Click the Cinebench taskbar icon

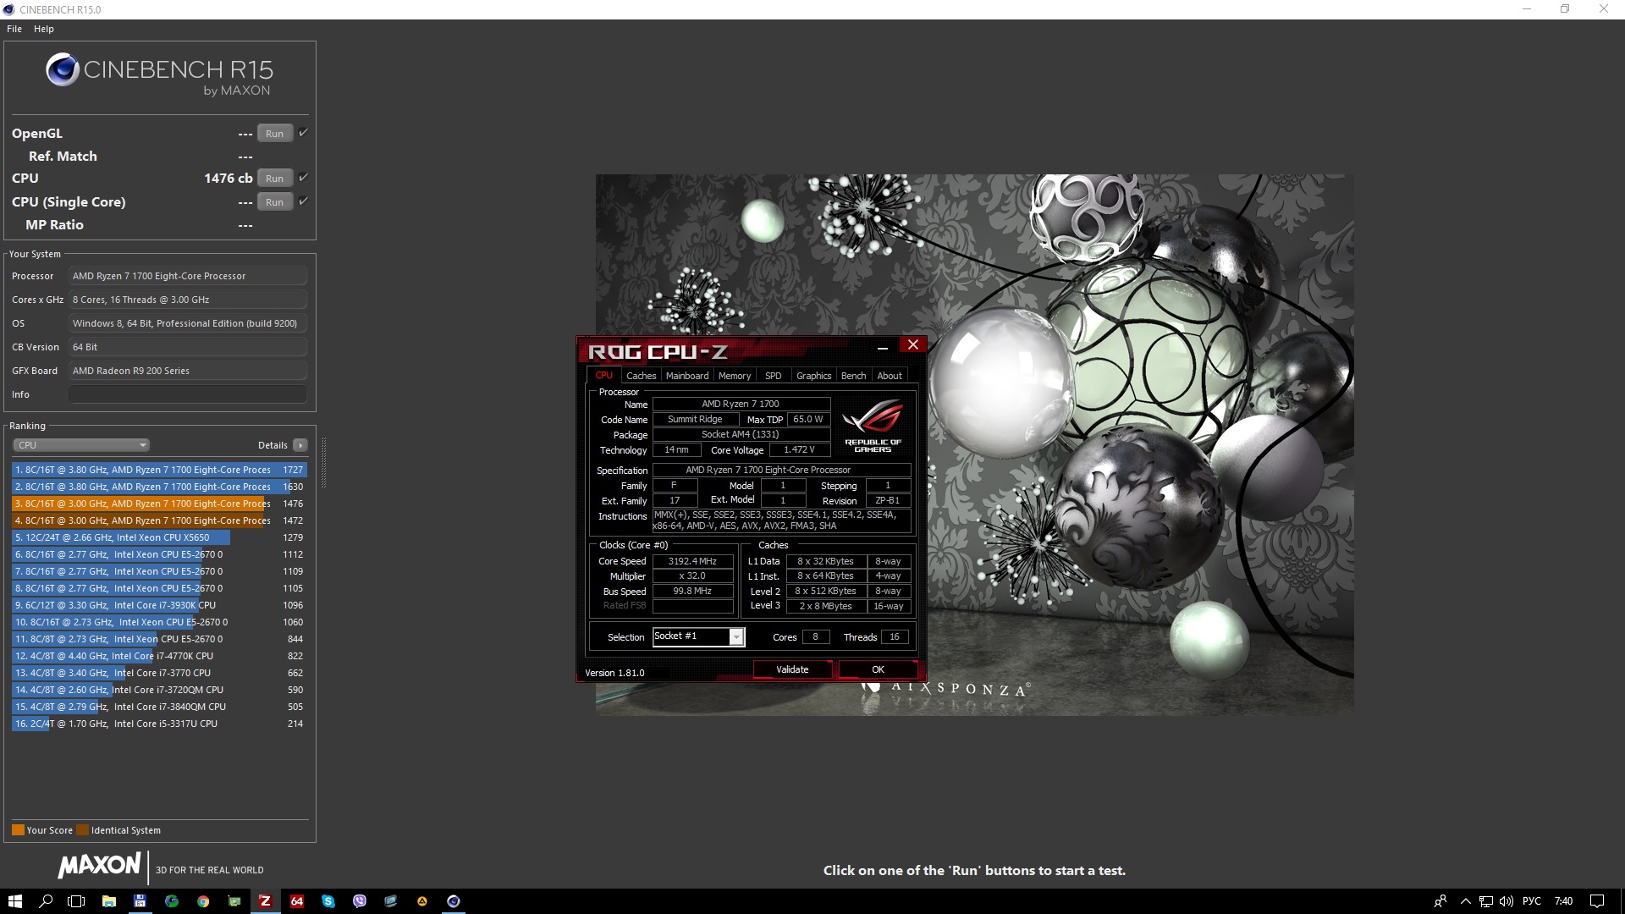pyautogui.click(x=454, y=901)
